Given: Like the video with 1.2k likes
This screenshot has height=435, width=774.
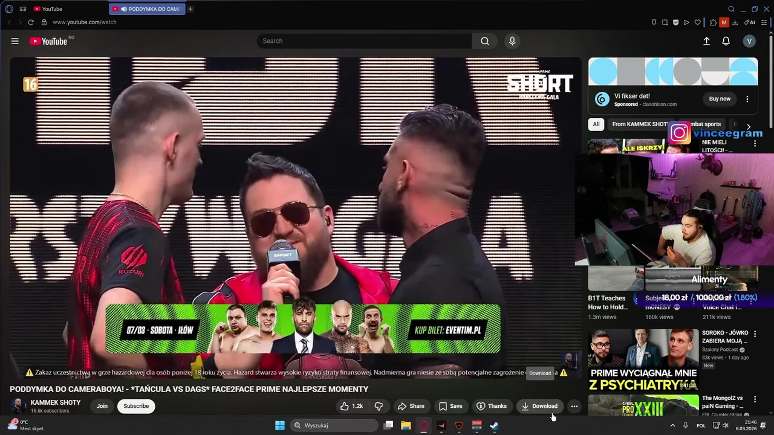Looking at the screenshot, I should [351, 406].
